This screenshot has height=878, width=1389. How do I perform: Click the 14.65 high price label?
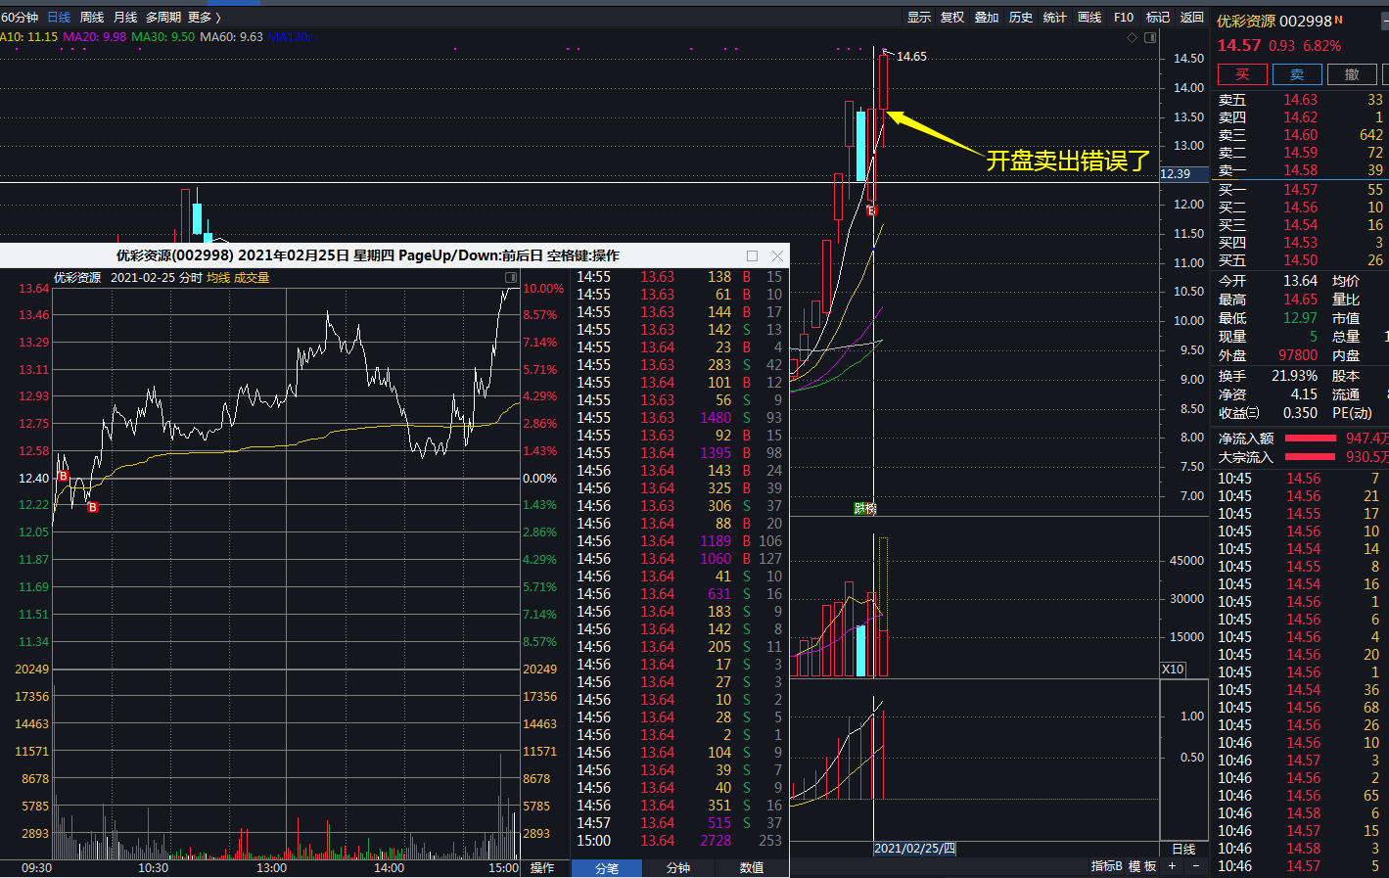point(911,57)
